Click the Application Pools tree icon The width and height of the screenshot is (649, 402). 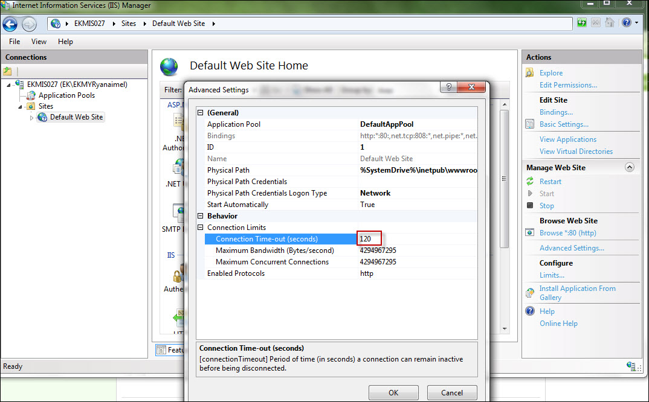pyautogui.click(x=31, y=95)
